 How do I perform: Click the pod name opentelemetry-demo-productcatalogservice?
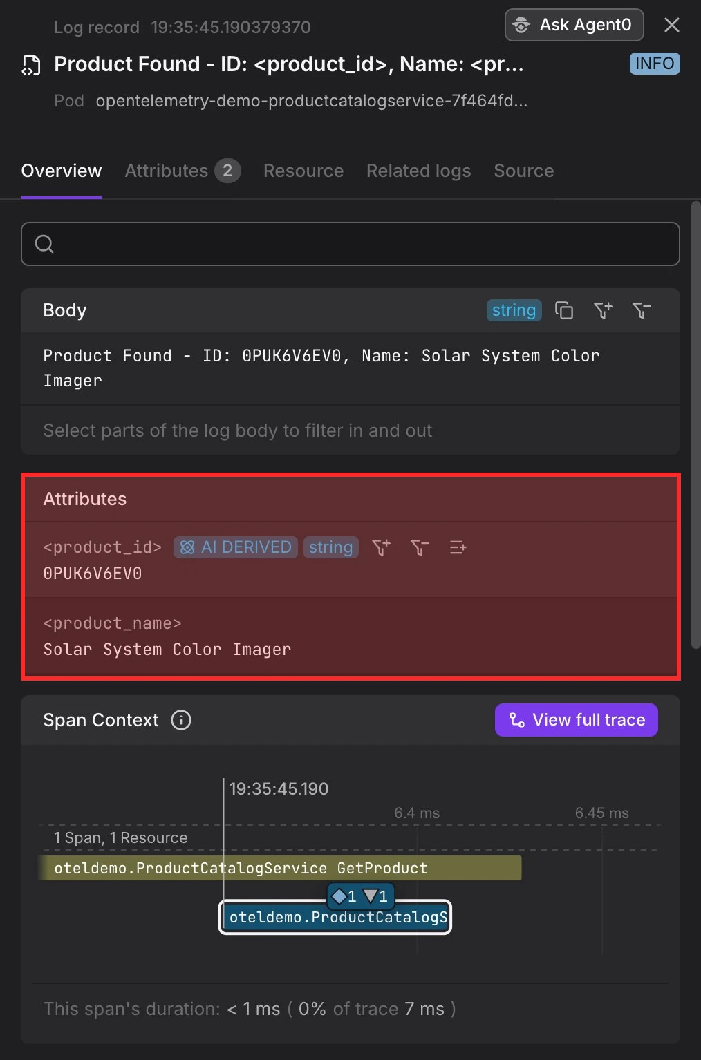pyautogui.click(x=311, y=101)
